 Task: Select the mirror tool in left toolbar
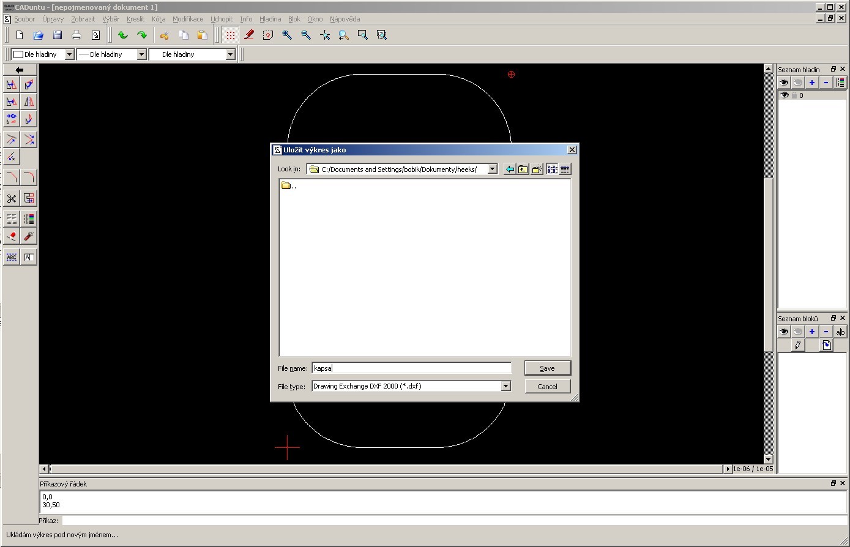pos(29,102)
